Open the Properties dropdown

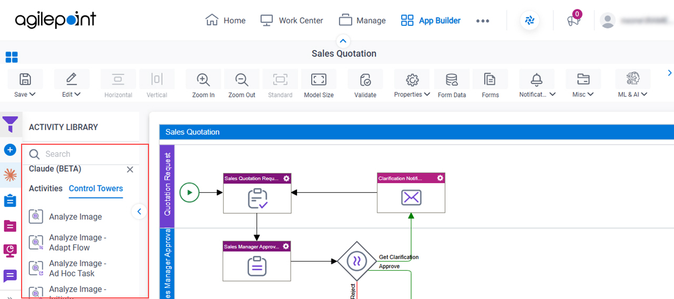click(x=412, y=84)
